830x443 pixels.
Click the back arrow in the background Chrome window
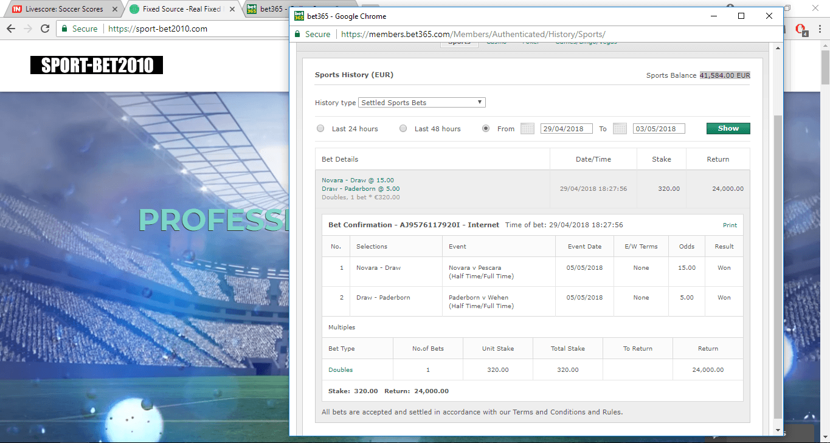(x=12, y=29)
